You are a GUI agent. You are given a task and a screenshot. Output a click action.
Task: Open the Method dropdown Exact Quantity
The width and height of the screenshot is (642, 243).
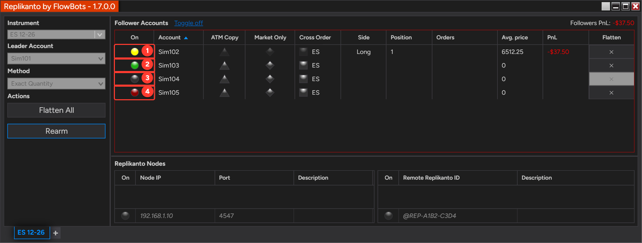pyautogui.click(x=56, y=84)
